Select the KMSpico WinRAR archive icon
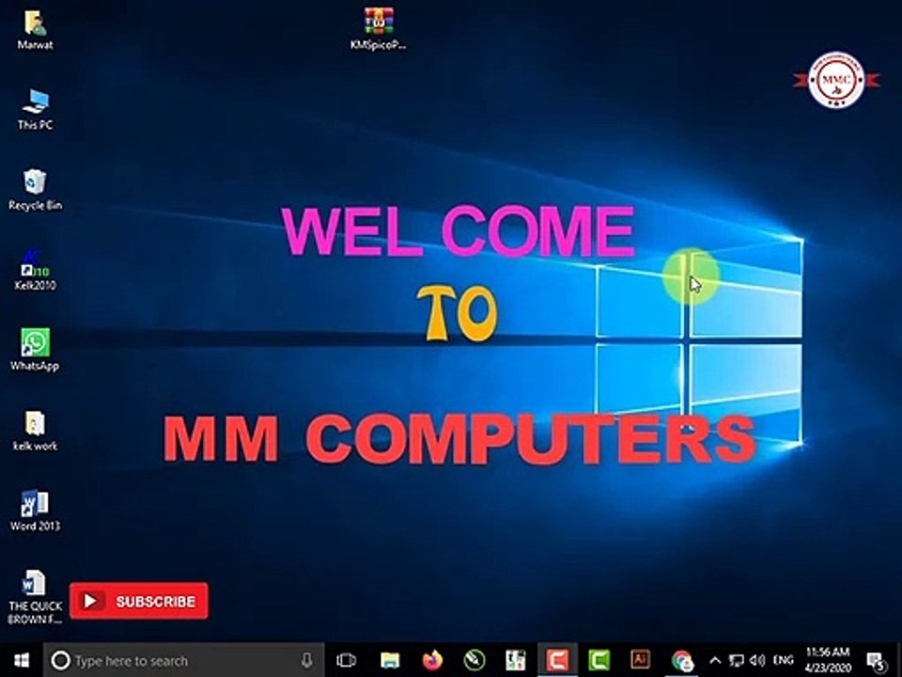902x677 pixels. [x=378, y=29]
